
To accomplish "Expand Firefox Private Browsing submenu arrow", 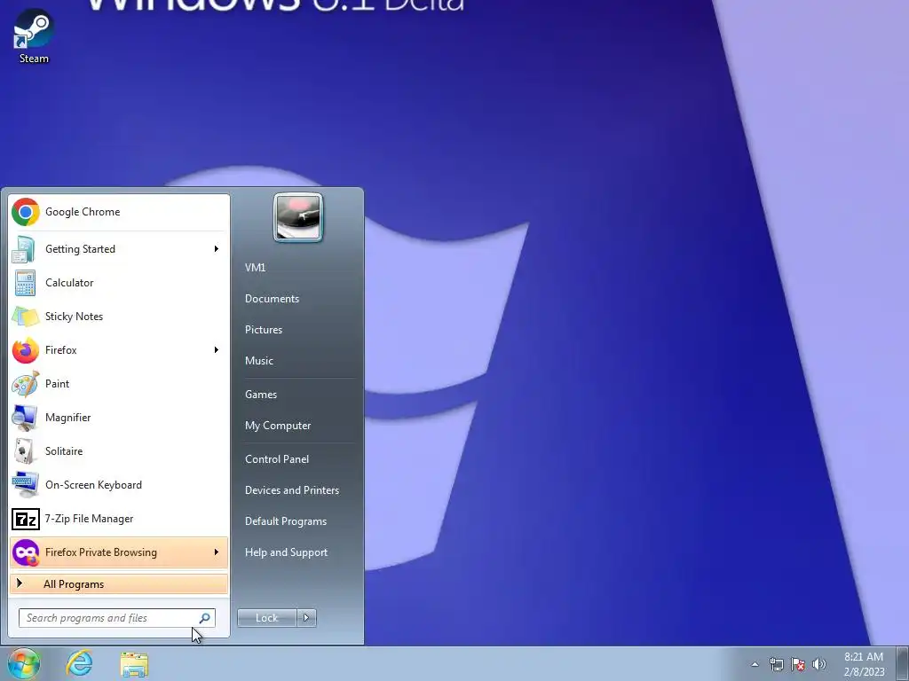I will tap(217, 552).
